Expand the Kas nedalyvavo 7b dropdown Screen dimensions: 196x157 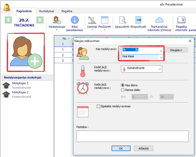coord(161,50)
